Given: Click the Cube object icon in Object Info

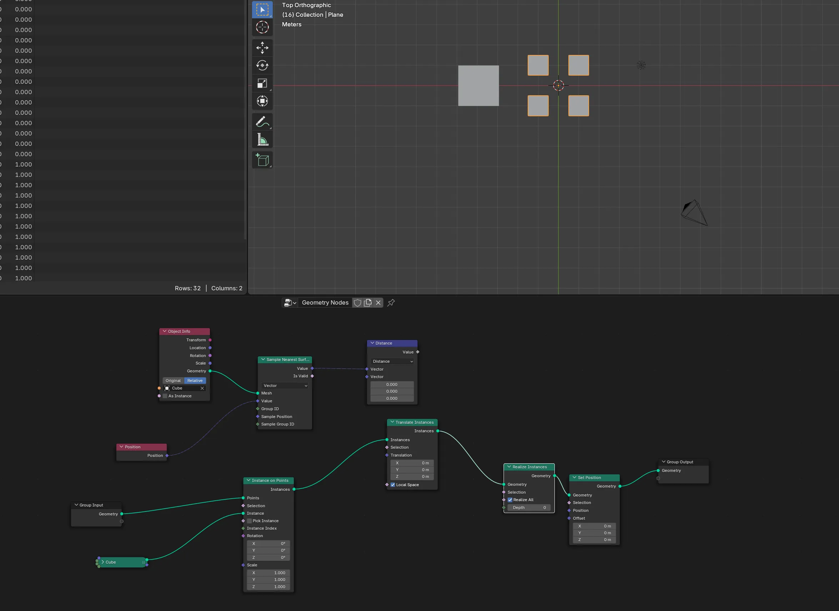Looking at the screenshot, I should pyautogui.click(x=167, y=388).
